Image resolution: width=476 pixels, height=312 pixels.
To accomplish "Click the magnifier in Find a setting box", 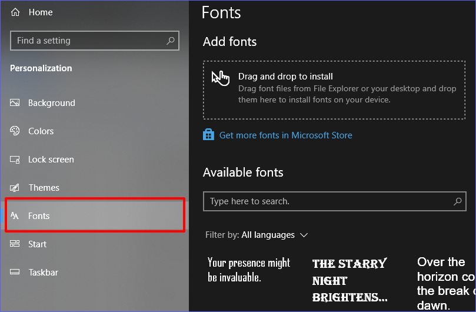I will [x=170, y=41].
